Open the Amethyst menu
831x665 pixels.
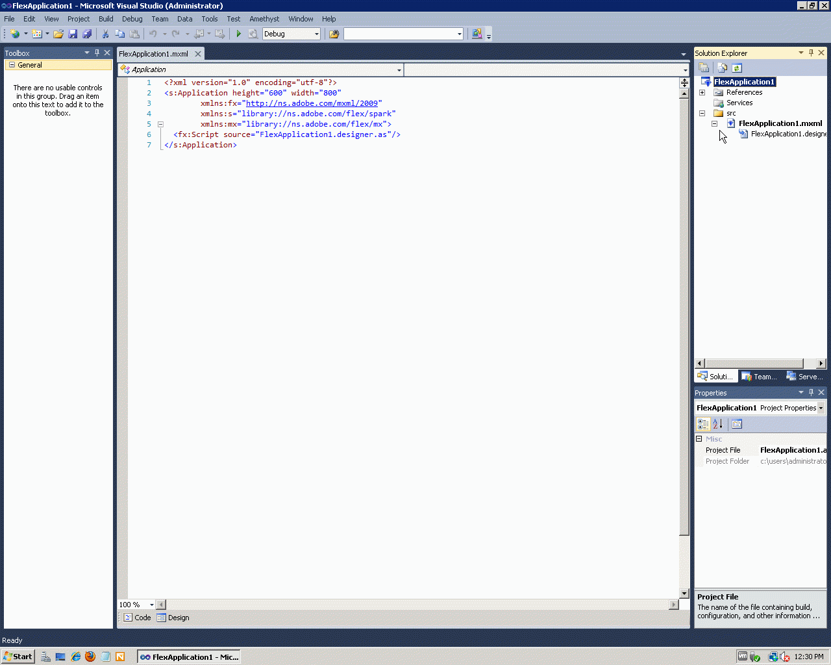tap(264, 19)
